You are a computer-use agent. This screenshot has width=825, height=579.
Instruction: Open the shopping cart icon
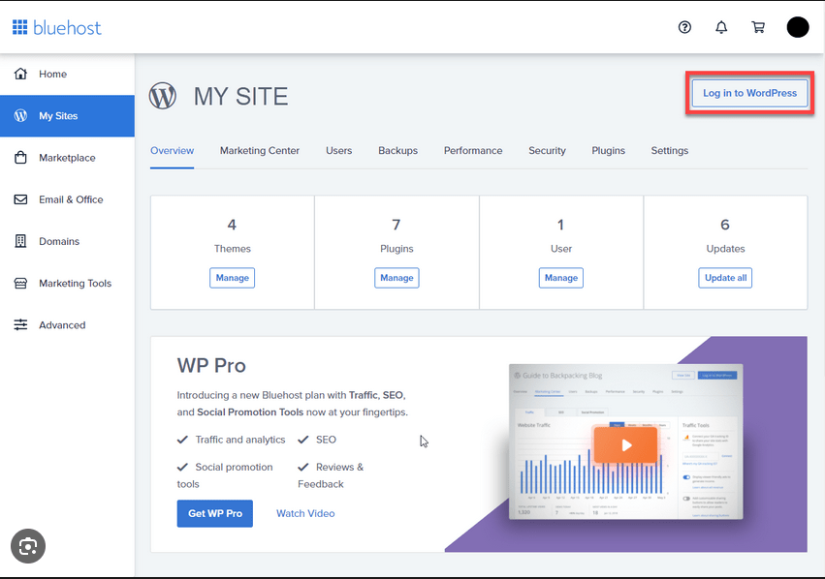[758, 27]
